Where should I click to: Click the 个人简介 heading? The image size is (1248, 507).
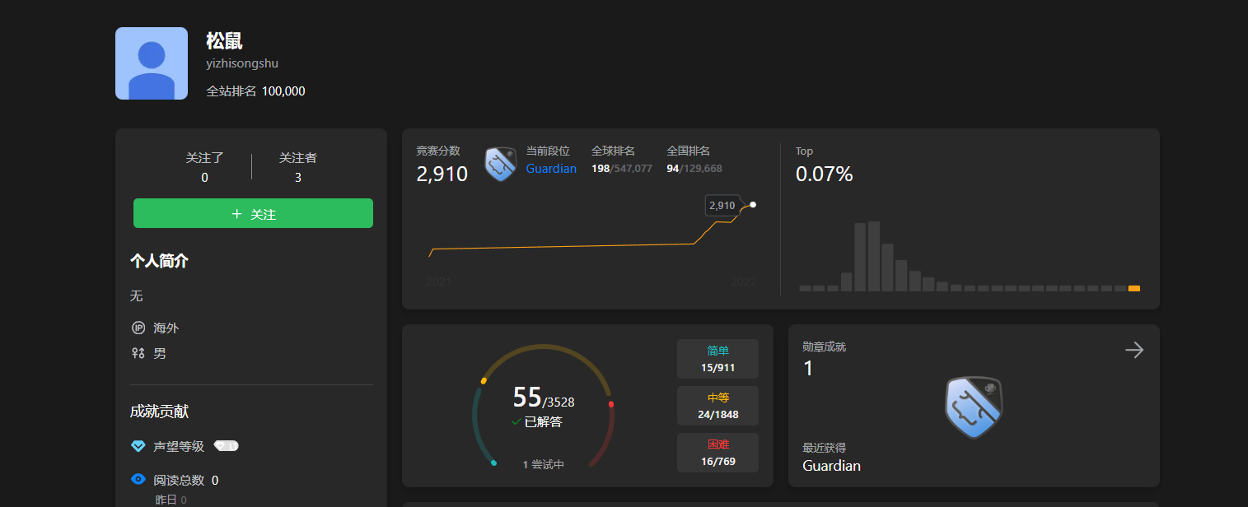click(x=159, y=261)
